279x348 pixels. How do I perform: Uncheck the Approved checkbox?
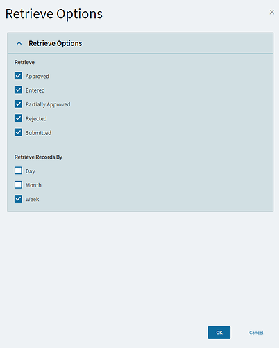pos(18,76)
